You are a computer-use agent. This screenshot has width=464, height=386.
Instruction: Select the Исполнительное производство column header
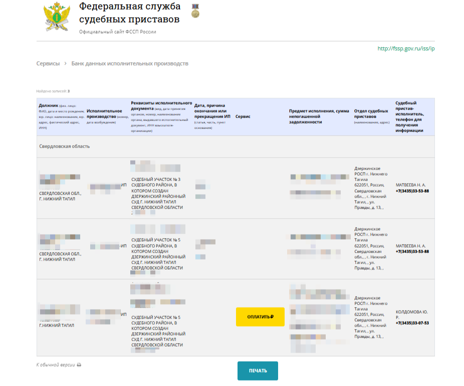pyautogui.click(x=107, y=116)
